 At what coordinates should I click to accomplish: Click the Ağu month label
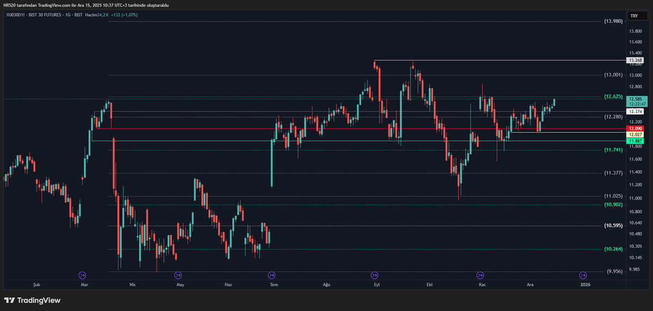326,284
